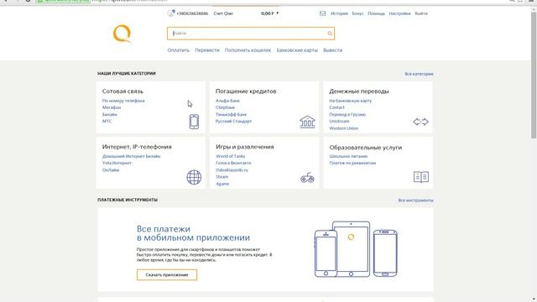The image size is (537, 302).
Task: Open the Все инструменты link
Action: pyautogui.click(x=415, y=200)
